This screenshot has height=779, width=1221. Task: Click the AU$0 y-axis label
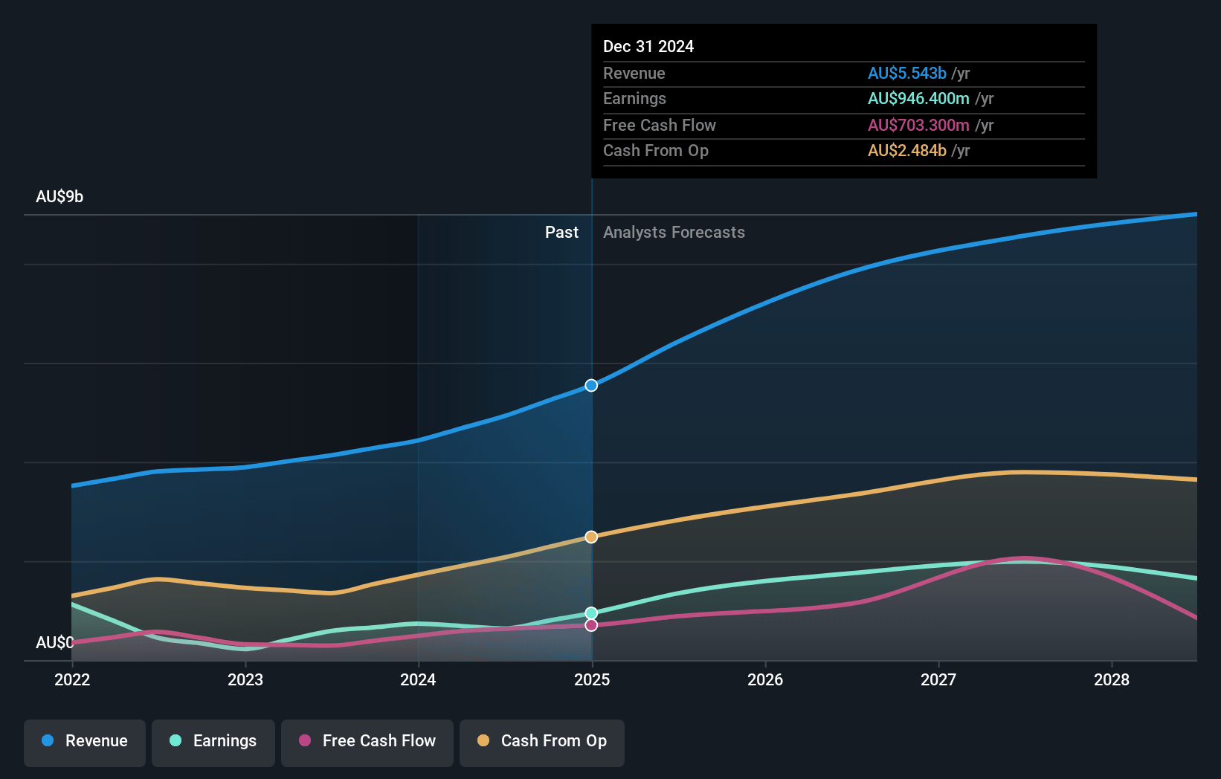point(55,642)
